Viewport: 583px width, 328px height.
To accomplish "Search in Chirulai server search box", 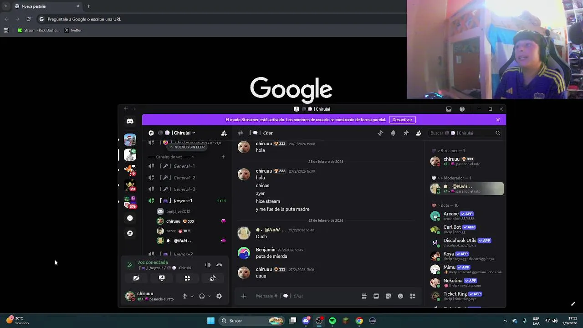I will (x=465, y=133).
